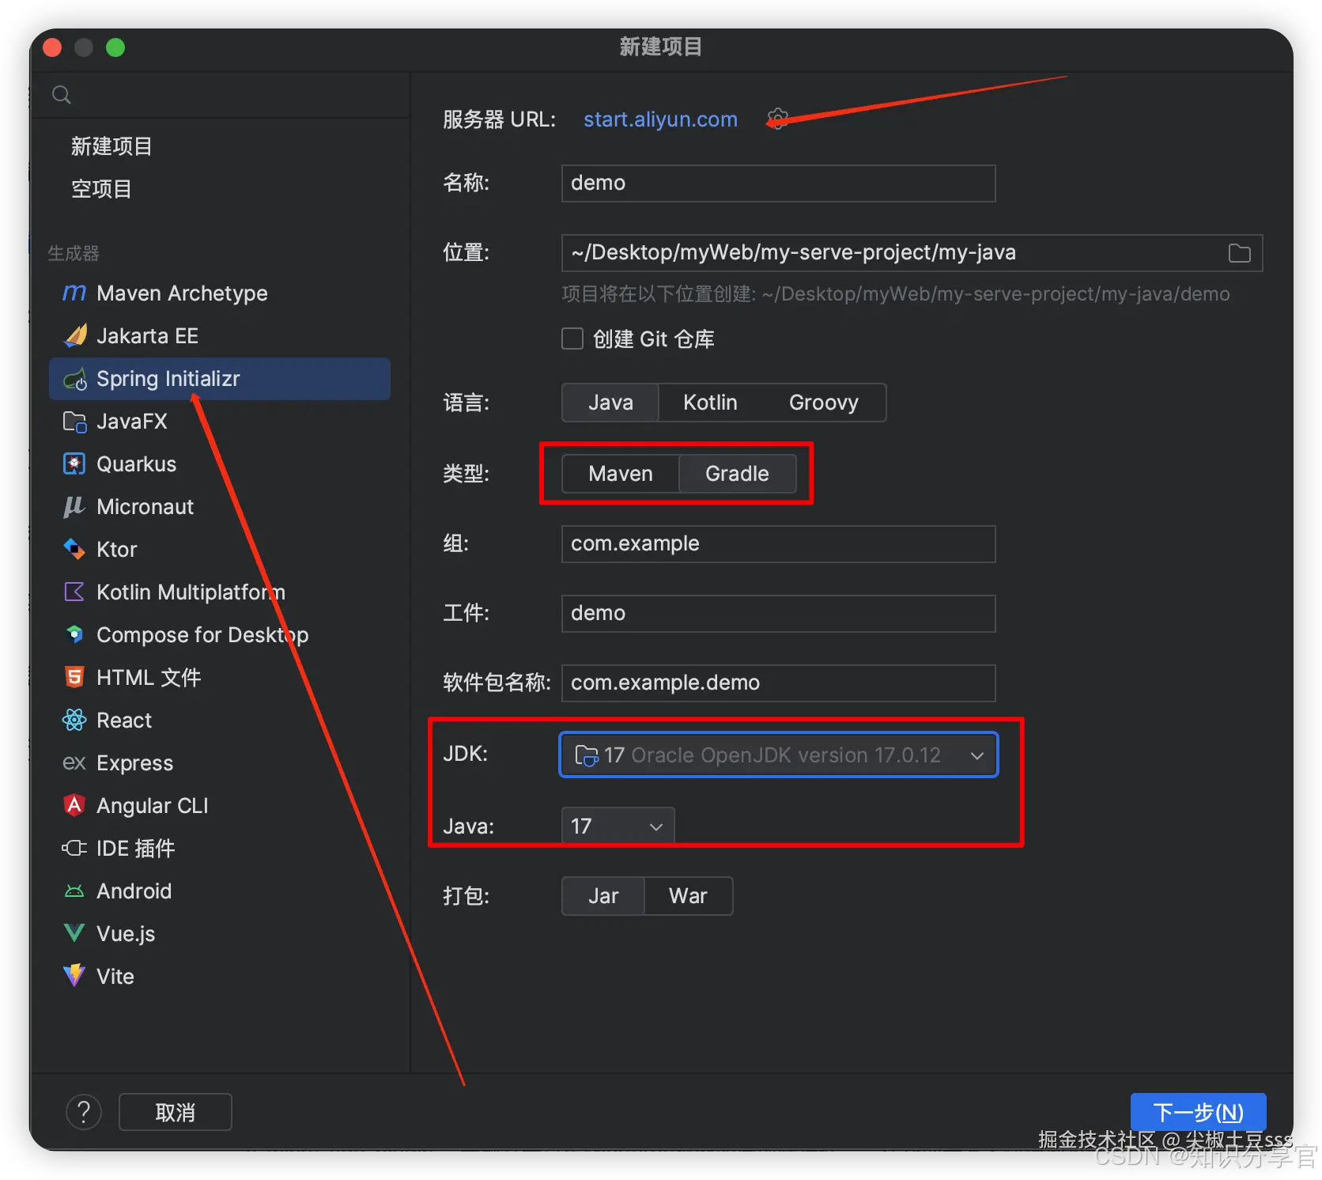Click the 取消 cancel button

[x=175, y=1112]
